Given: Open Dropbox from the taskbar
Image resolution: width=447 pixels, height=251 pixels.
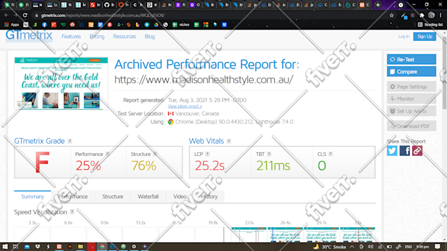Looking at the screenshot, I should (x=37, y=246).
